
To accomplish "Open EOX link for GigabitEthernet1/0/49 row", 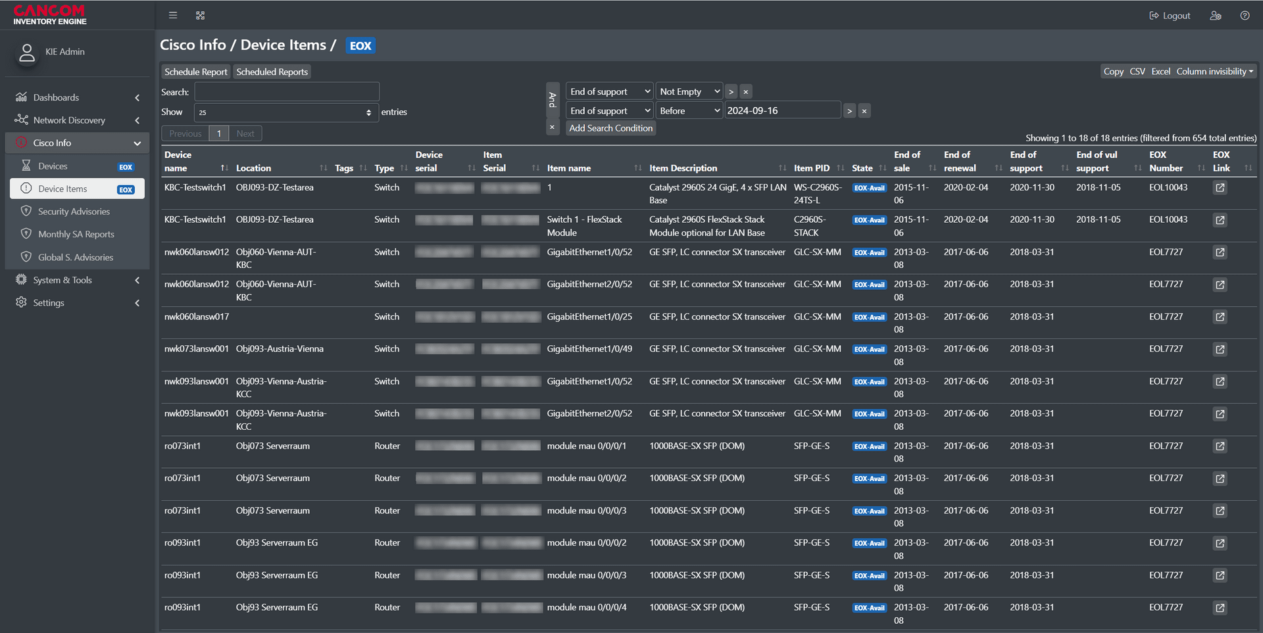I will [1220, 350].
